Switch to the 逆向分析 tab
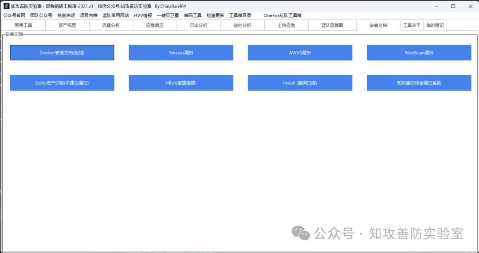Screen dimensions: 479x253 point(243,25)
